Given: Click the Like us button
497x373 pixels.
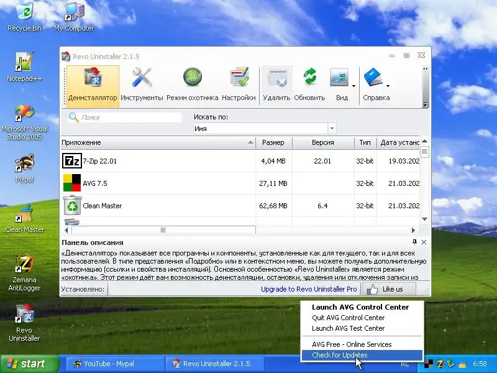Looking at the screenshot, I should (x=389, y=289).
